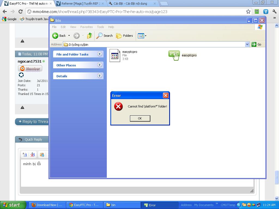Switch to the EasyPTC Pro tab

pyautogui.click(x=27, y=3)
